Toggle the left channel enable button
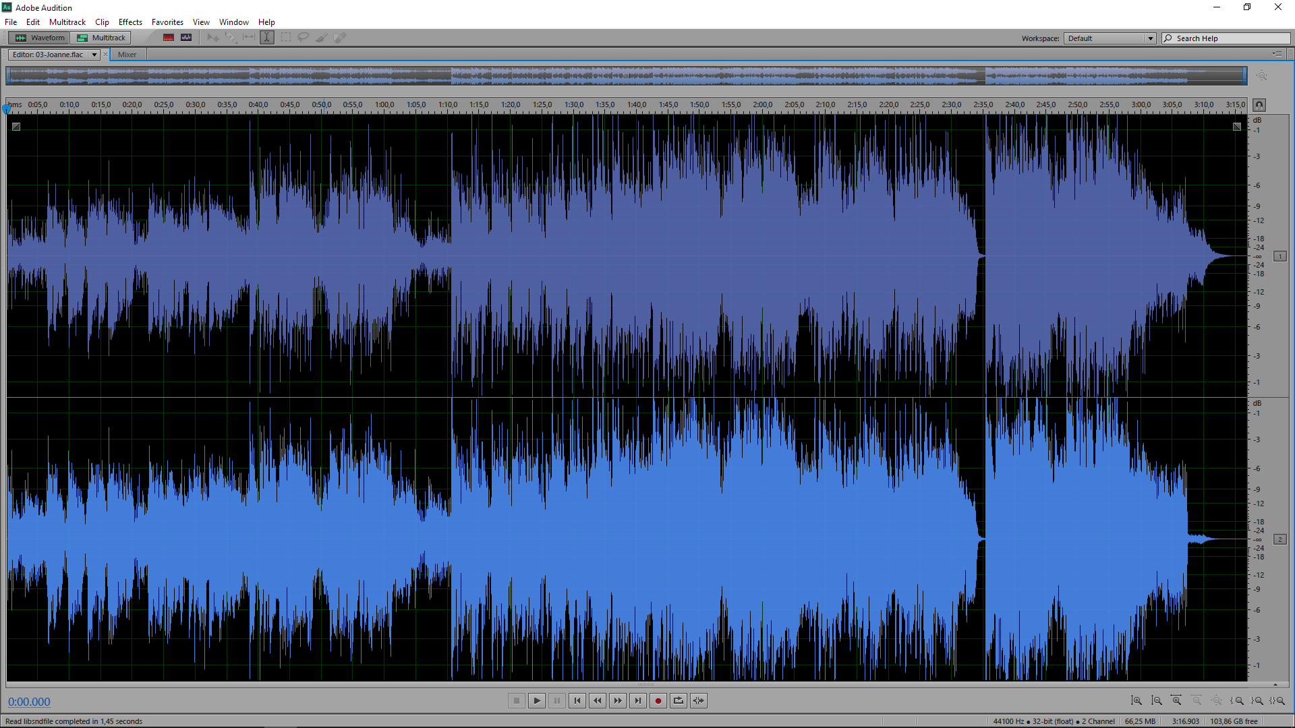This screenshot has height=728, width=1295. tap(1279, 256)
